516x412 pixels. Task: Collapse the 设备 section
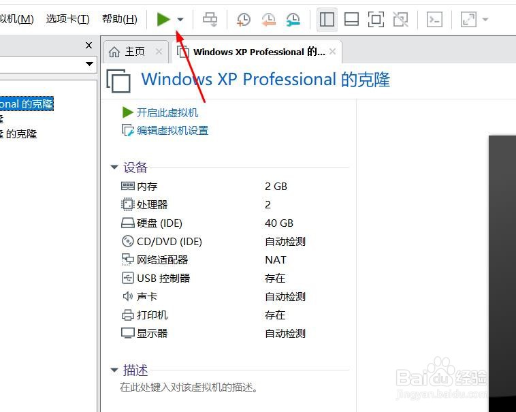tap(114, 167)
